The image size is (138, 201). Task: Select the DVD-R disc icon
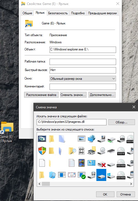coord(121,151)
